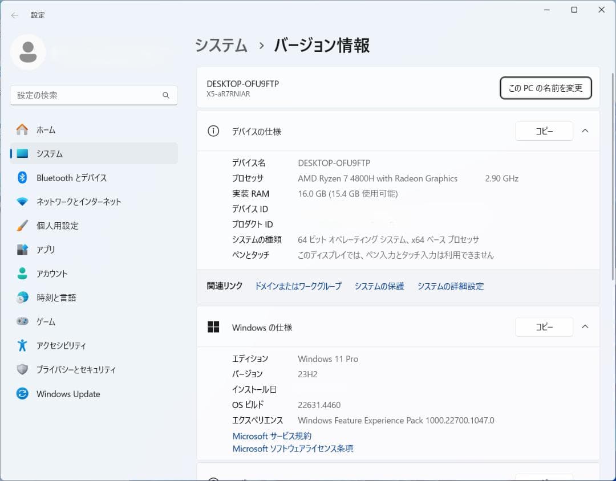Click the processor value AMD Ryzen 7 4800H

point(378,178)
